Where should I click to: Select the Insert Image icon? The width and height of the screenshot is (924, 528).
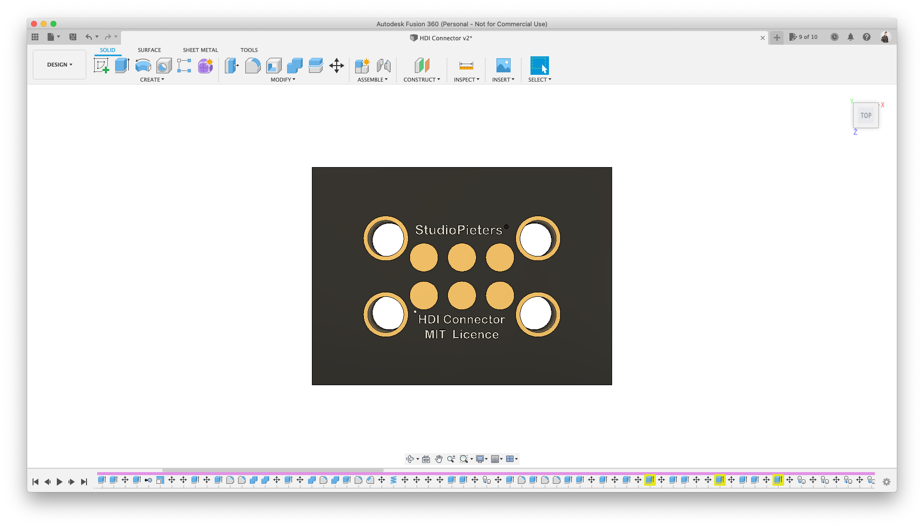(503, 66)
